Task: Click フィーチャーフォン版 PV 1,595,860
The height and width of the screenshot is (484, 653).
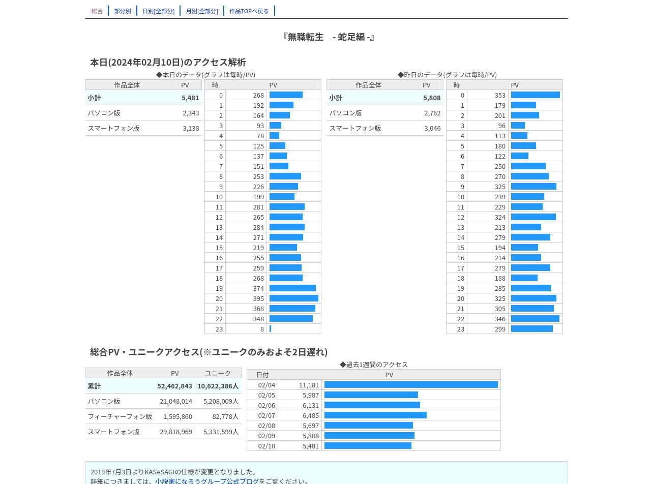Action: (177, 416)
